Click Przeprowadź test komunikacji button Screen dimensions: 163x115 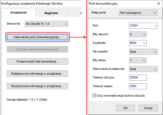[37, 61]
